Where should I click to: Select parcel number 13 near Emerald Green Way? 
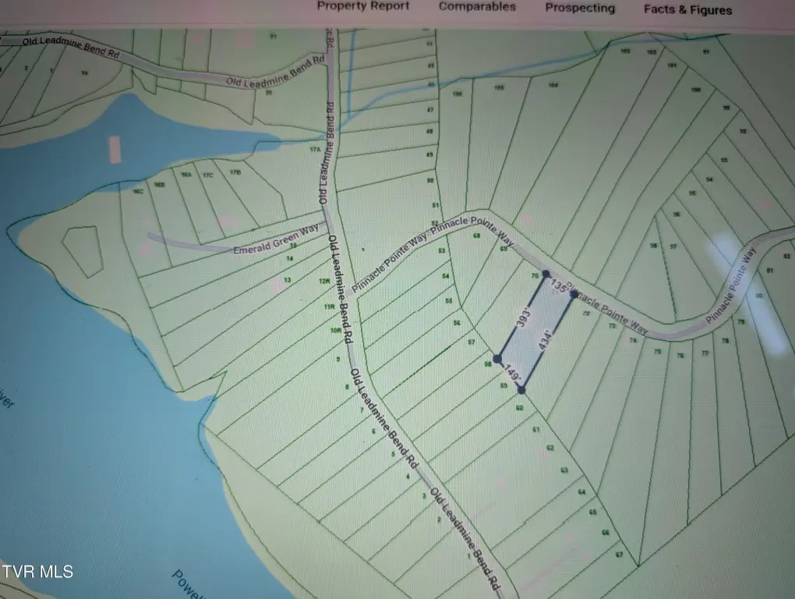point(287,279)
